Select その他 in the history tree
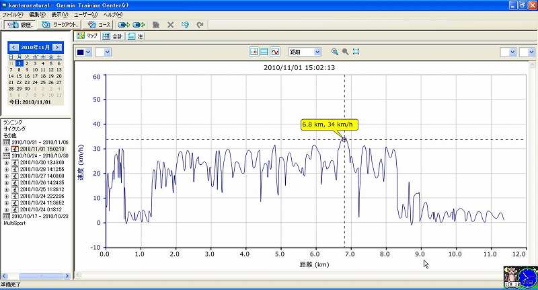 click(10, 136)
